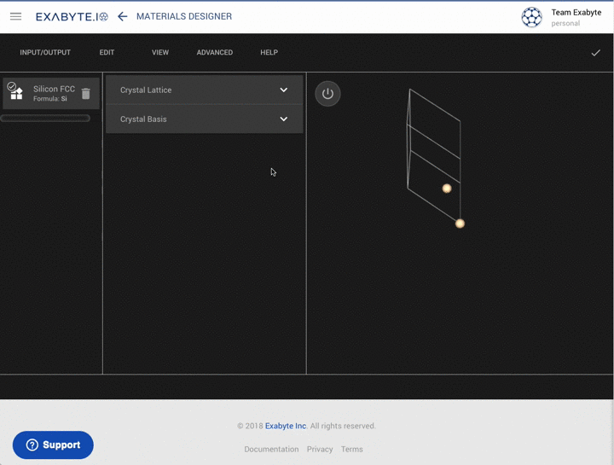Expand the Crystal Basis chevron
The width and height of the screenshot is (614, 465).
click(x=284, y=119)
